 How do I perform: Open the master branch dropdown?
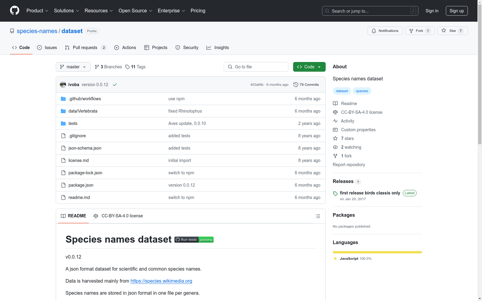73,67
